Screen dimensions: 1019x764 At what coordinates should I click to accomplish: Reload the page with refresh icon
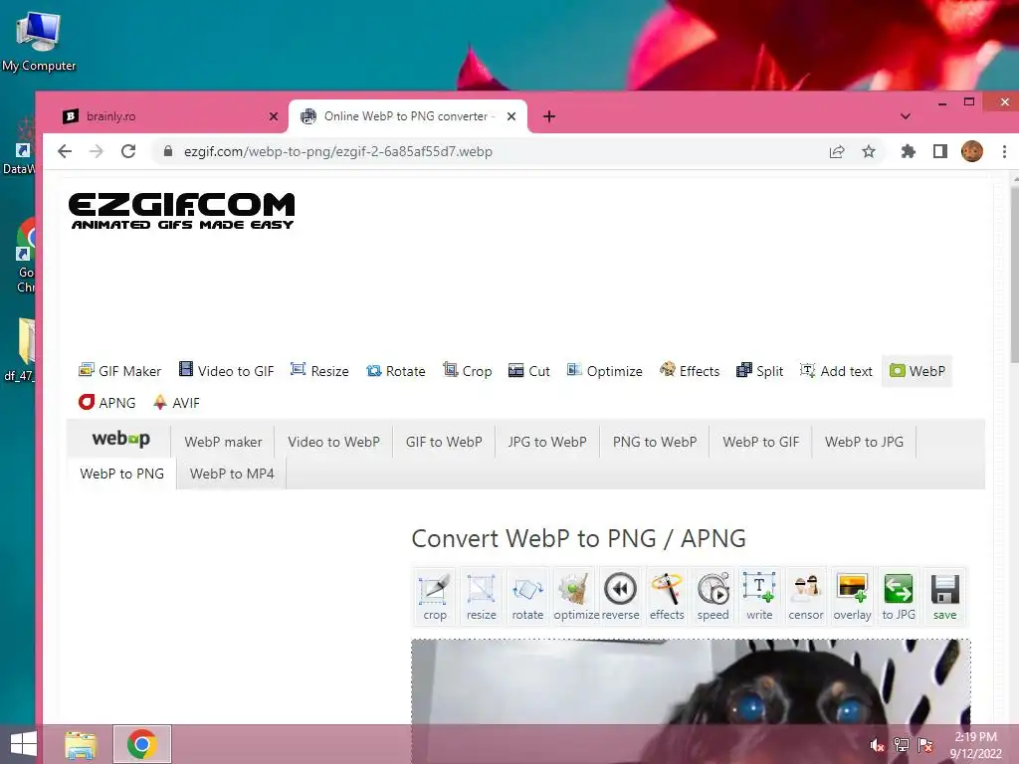[x=128, y=151]
